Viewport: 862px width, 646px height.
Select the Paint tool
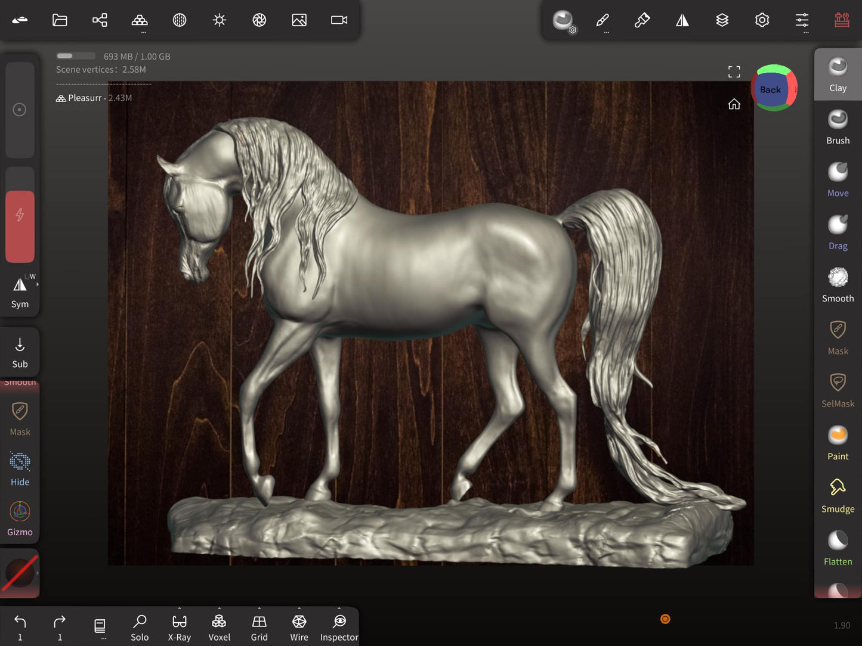[x=838, y=443]
